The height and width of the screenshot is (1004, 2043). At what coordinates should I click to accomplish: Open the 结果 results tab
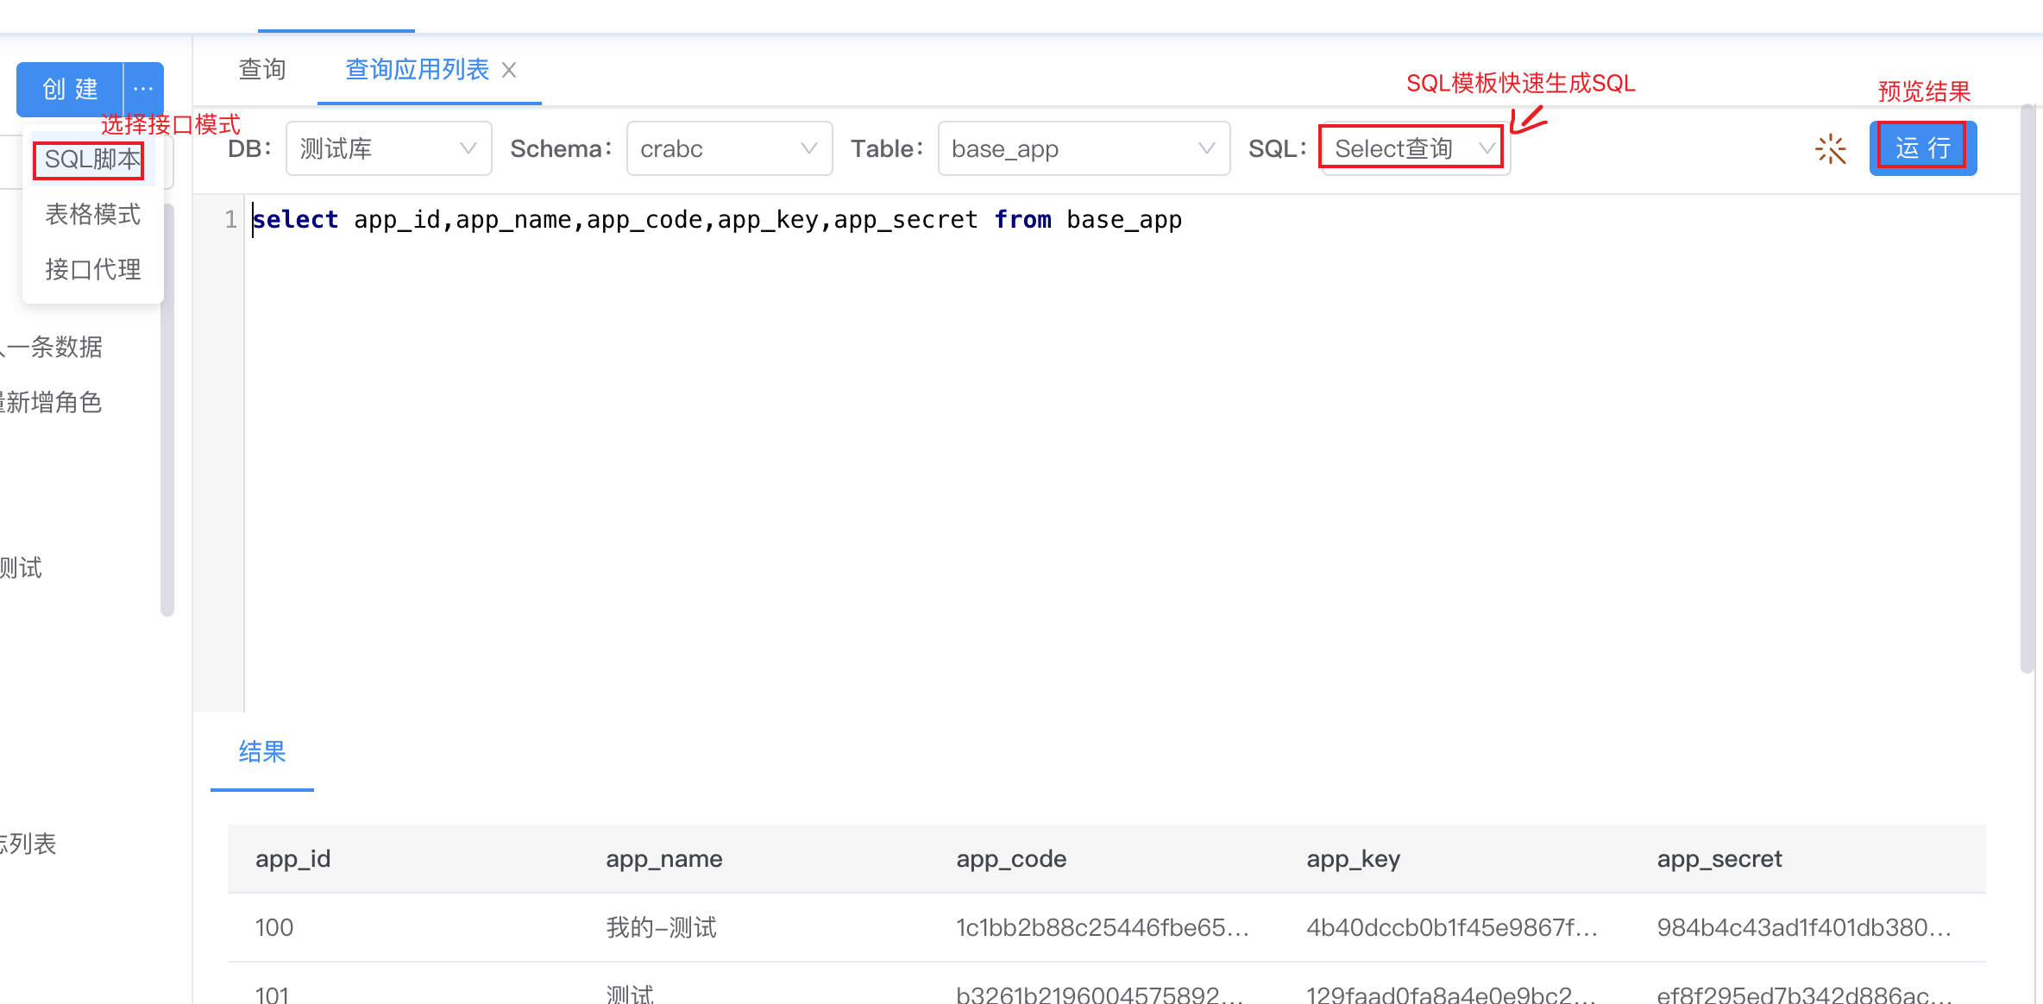pos(261,752)
